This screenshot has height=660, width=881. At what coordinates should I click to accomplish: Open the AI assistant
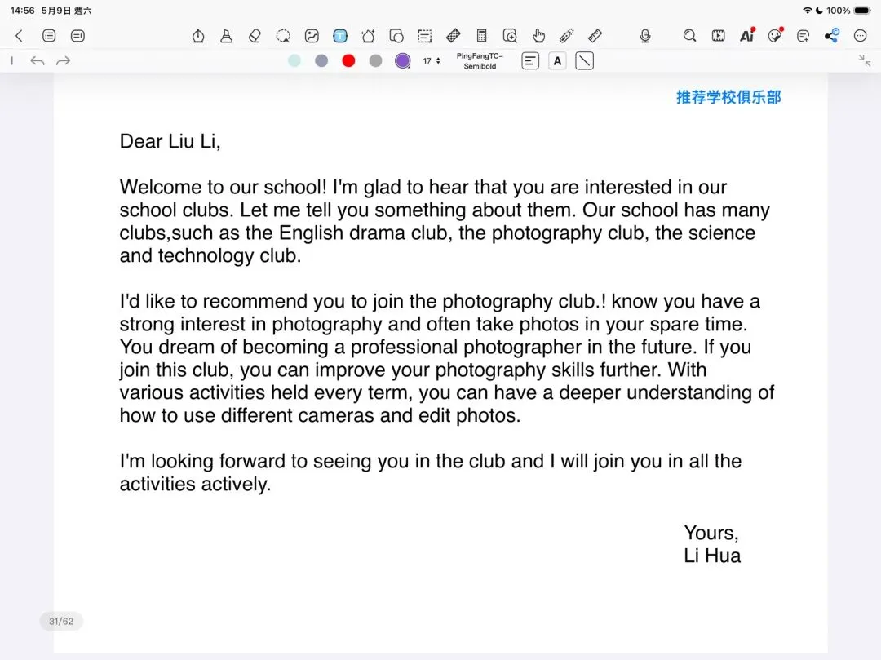coord(746,36)
